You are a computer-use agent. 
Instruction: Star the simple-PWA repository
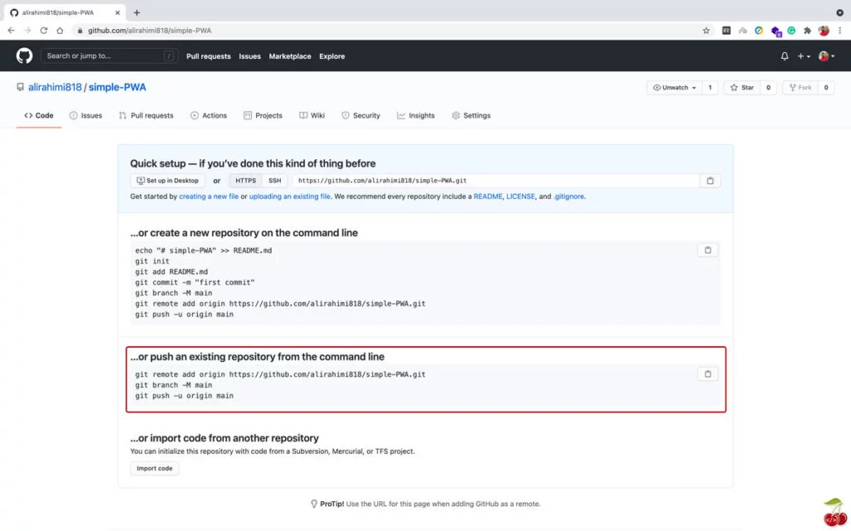coord(742,87)
